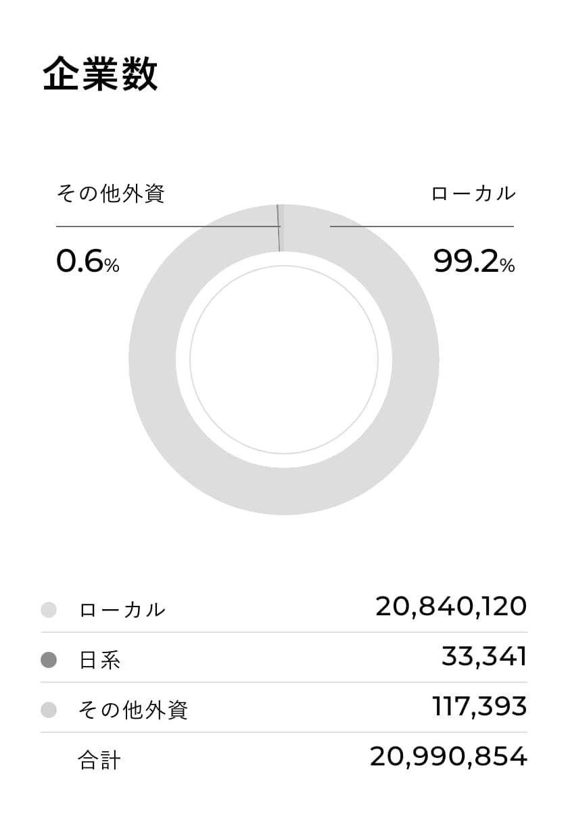Click the ローカル label above the chart
568x833 pixels.
coord(473,194)
